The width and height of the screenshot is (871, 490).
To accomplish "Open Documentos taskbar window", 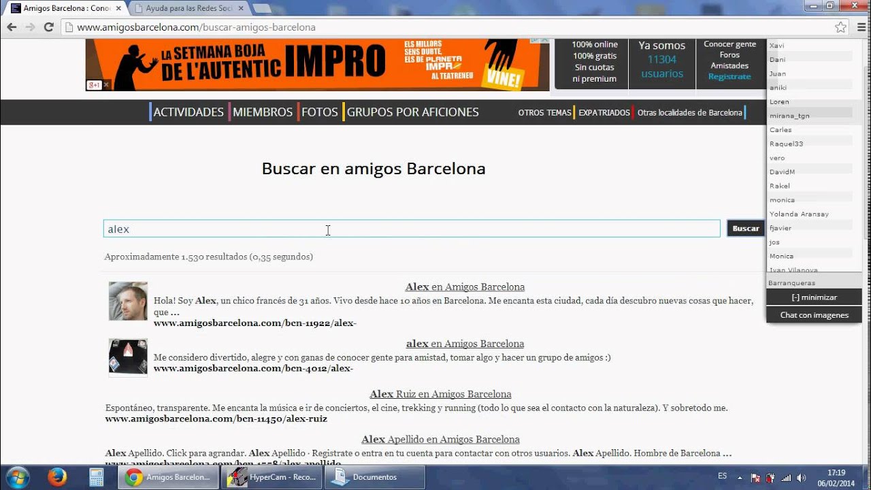I will click(375, 478).
